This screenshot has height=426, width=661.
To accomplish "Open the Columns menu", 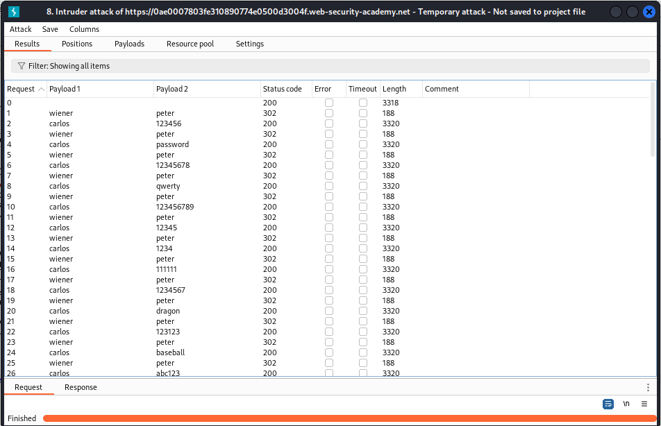I will 84,29.
